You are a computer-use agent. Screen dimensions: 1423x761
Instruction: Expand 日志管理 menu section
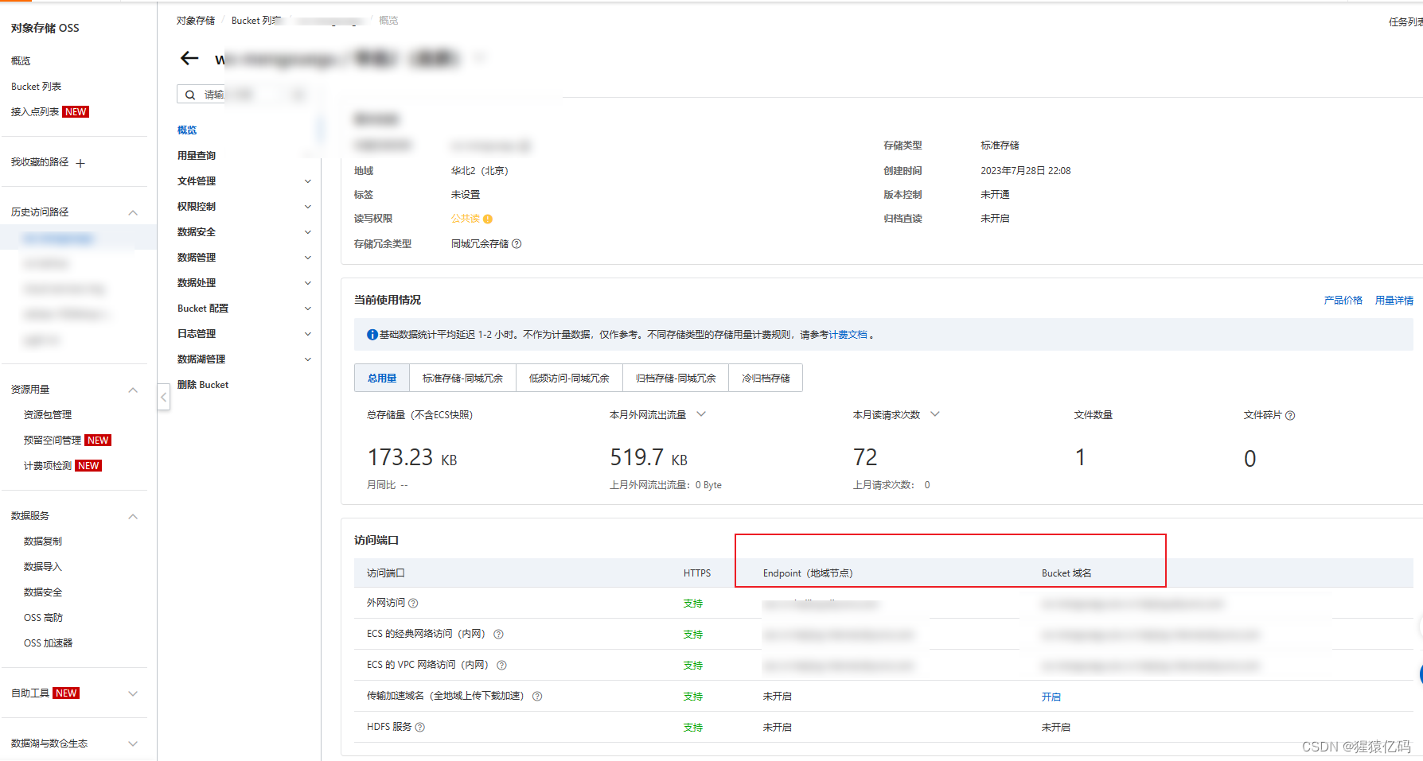pos(308,334)
